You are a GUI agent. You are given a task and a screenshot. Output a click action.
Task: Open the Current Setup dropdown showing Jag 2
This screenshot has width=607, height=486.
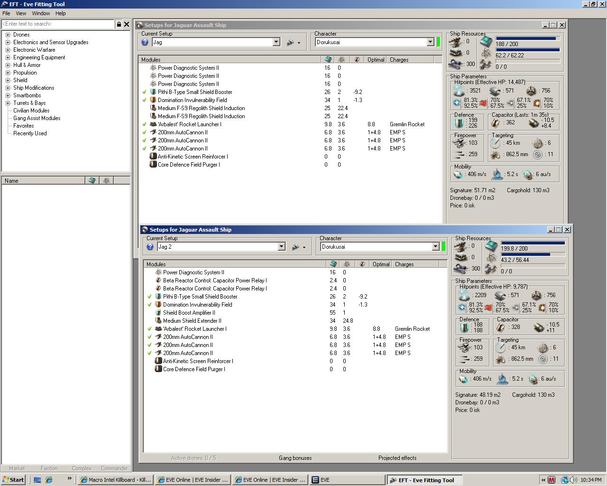(x=281, y=247)
